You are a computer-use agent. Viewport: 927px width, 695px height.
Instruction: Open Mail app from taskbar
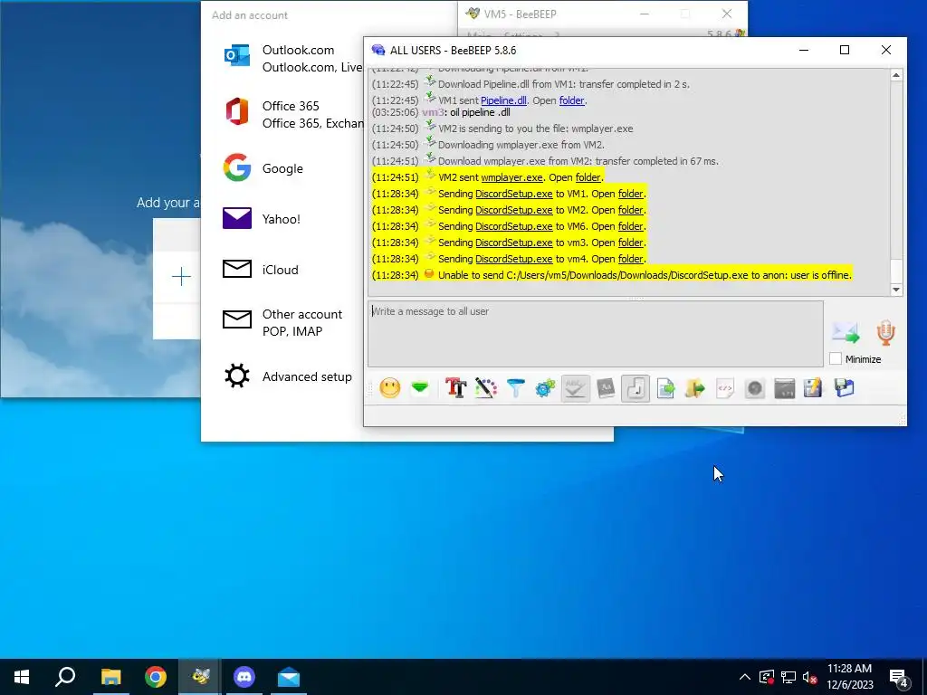pos(289,677)
